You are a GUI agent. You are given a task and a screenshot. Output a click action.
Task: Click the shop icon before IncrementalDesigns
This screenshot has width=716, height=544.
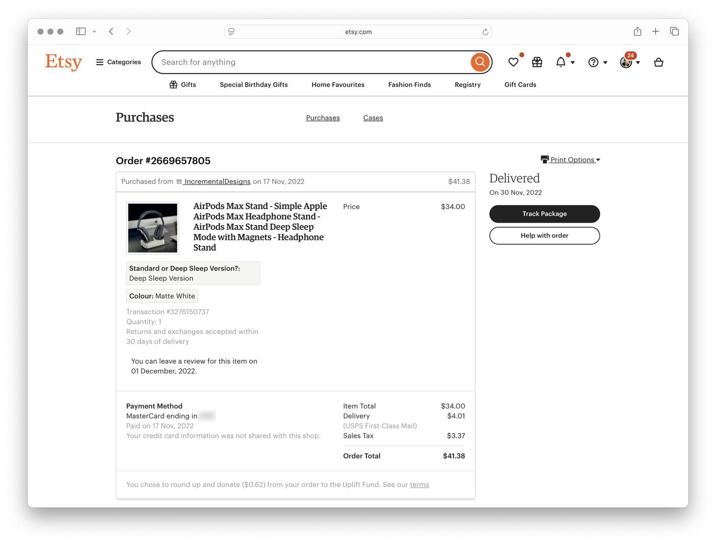179,182
